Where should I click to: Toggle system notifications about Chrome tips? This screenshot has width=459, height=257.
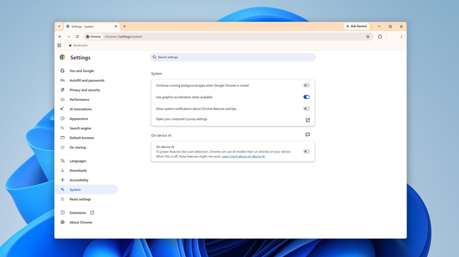[307, 109]
